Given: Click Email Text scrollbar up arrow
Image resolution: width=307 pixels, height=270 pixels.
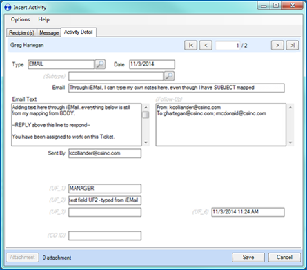Looking at the screenshot, I should [146, 108].
